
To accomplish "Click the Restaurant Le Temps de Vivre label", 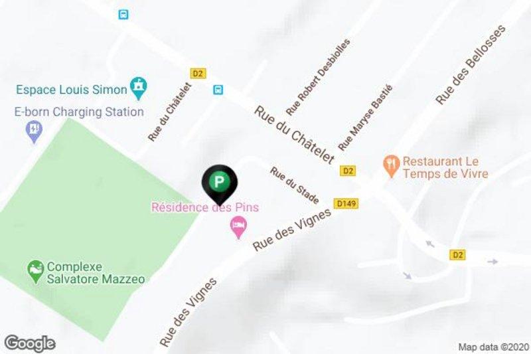I will [445, 167].
